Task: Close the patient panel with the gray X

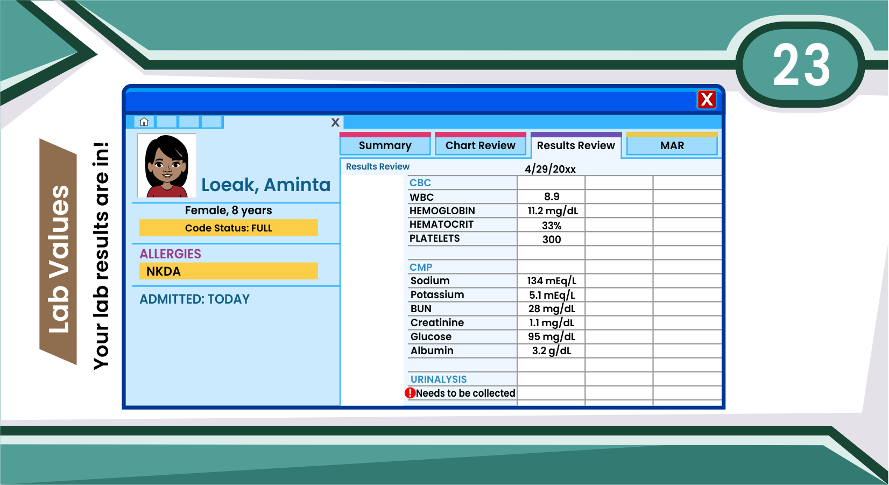Action: (335, 123)
